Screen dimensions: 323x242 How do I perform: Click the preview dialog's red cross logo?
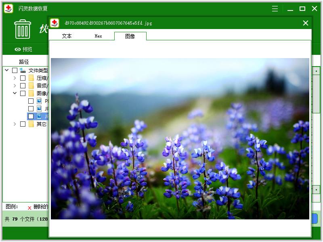[55, 23]
